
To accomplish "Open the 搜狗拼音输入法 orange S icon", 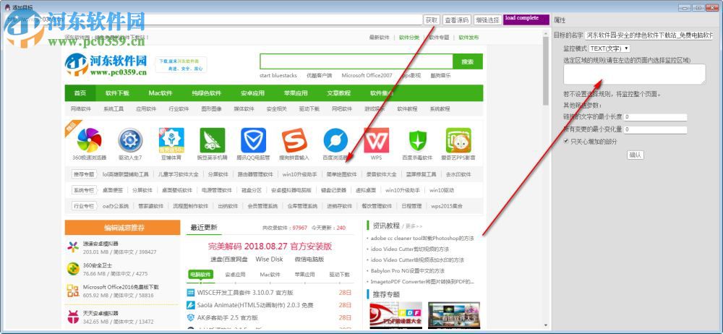I will [294, 140].
